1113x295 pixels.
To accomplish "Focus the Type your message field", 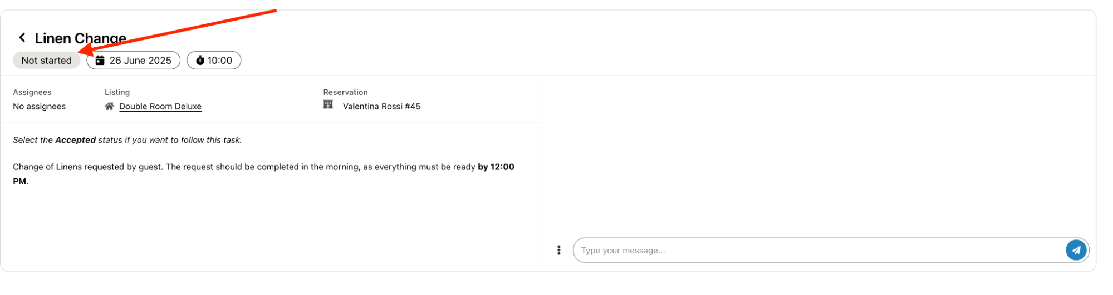I will point(818,251).
